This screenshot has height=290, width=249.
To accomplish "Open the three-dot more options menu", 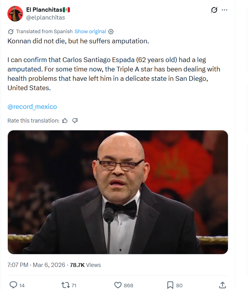I will pyautogui.click(x=224, y=10).
